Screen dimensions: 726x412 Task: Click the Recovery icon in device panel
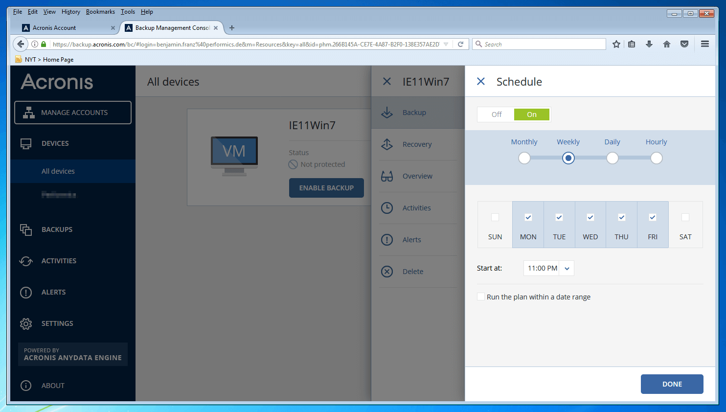pos(387,144)
